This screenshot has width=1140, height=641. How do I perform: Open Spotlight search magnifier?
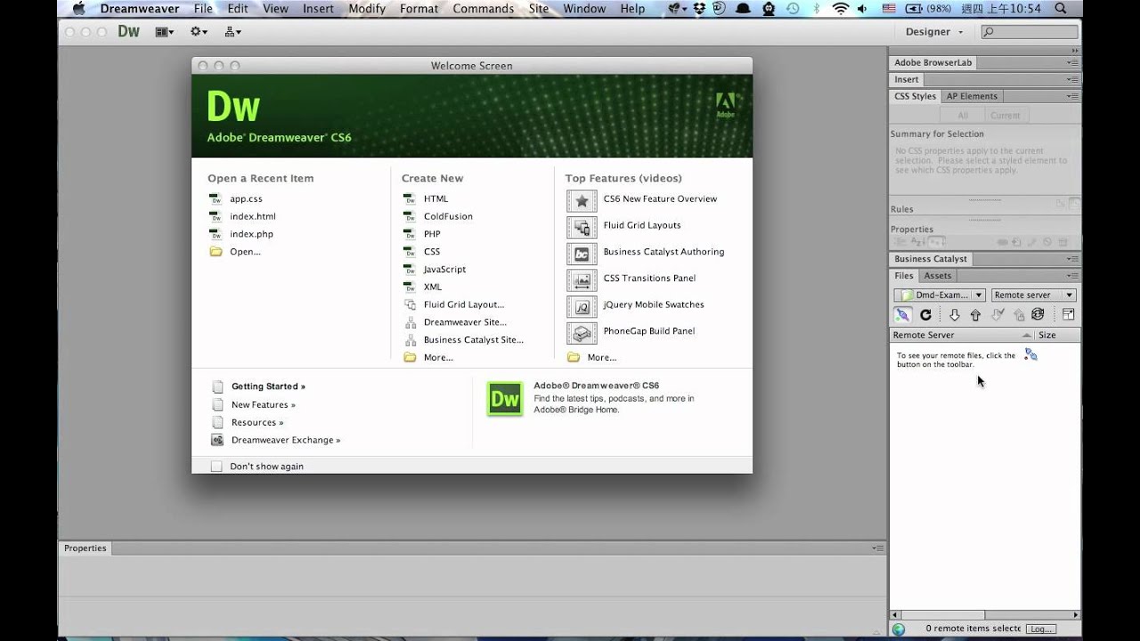click(1060, 8)
